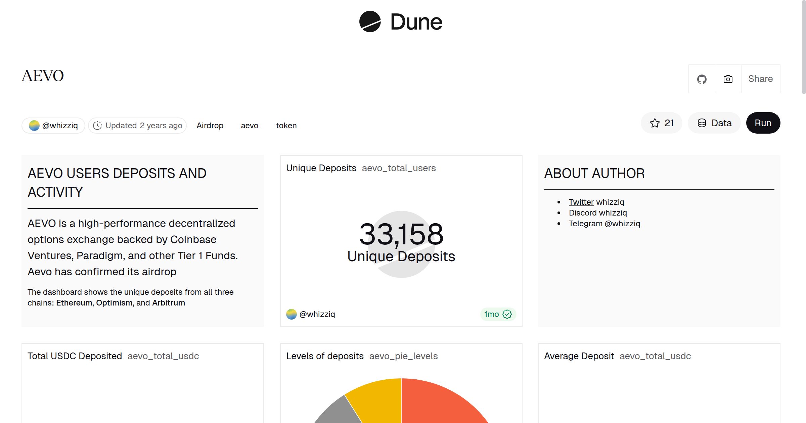
Task: Open the aevo_total_usdc query link
Action: [163, 356]
